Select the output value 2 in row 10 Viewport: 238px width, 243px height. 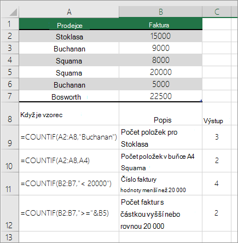217,161
